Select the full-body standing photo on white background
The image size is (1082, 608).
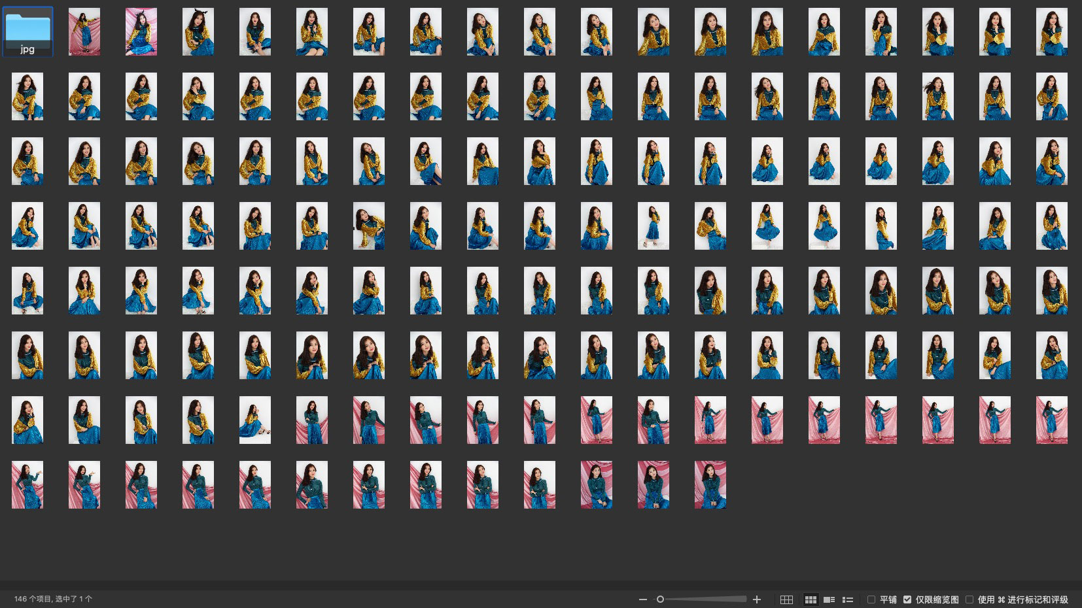(653, 226)
